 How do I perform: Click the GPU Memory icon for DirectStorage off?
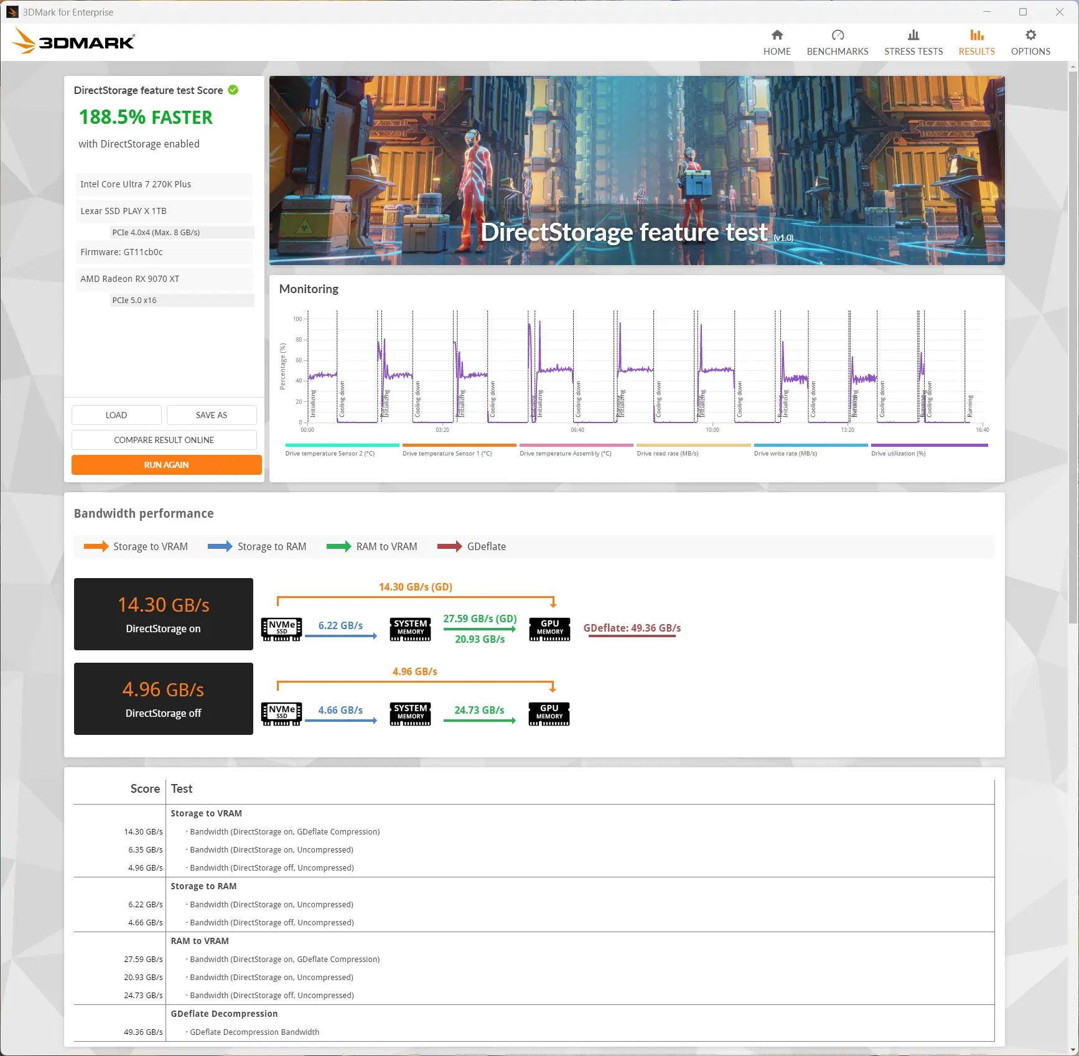point(549,714)
